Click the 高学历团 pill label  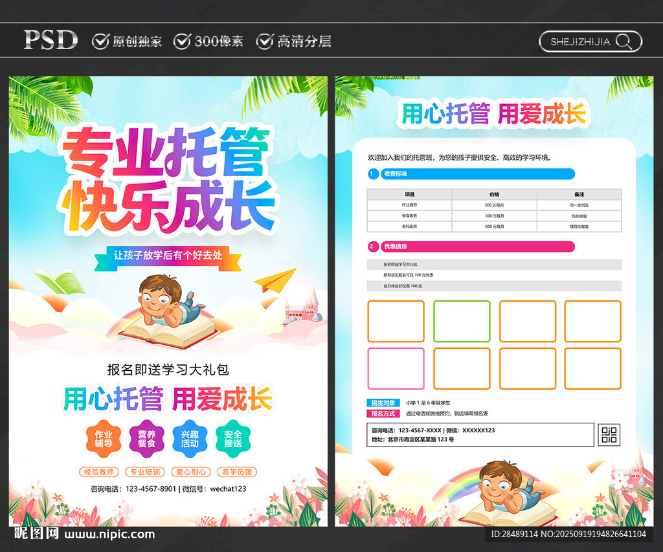237,472
